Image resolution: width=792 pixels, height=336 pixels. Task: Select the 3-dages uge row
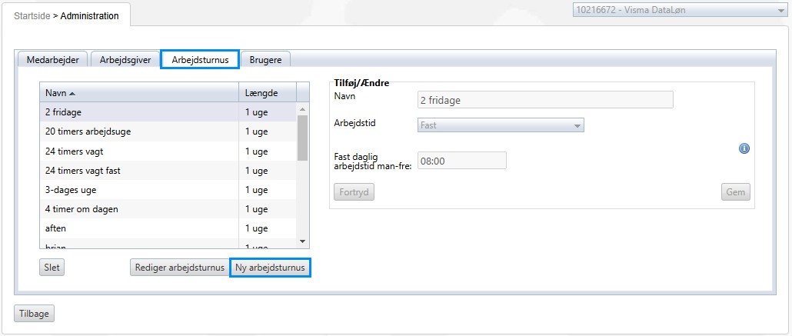(x=138, y=190)
